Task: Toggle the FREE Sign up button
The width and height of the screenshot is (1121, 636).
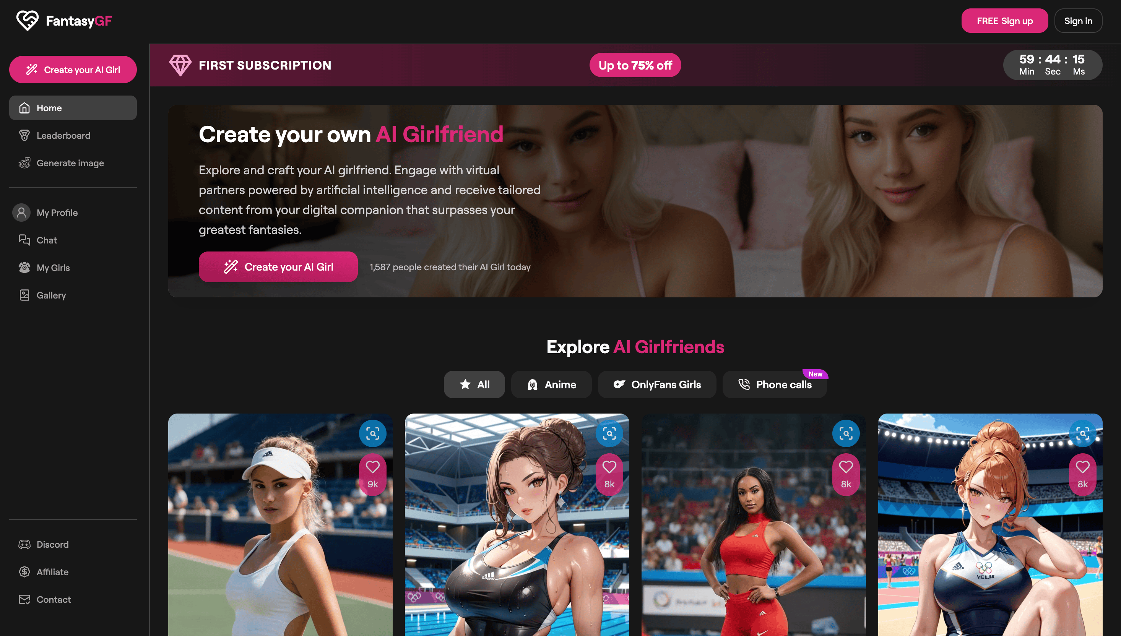Action: coord(1005,21)
